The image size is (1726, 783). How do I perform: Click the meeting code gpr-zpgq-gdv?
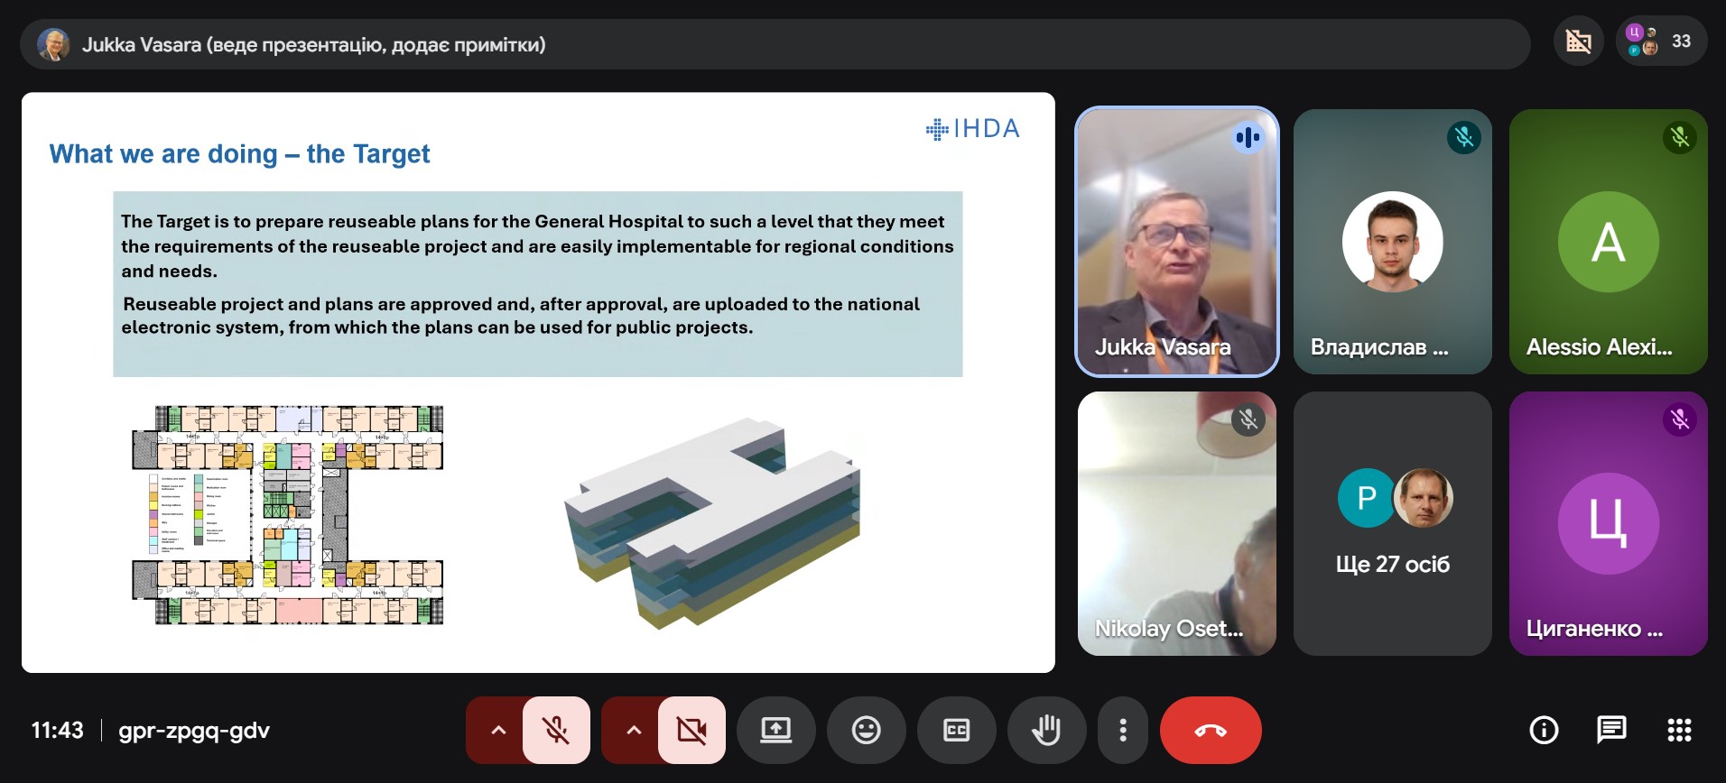click(x=194, y=730)
